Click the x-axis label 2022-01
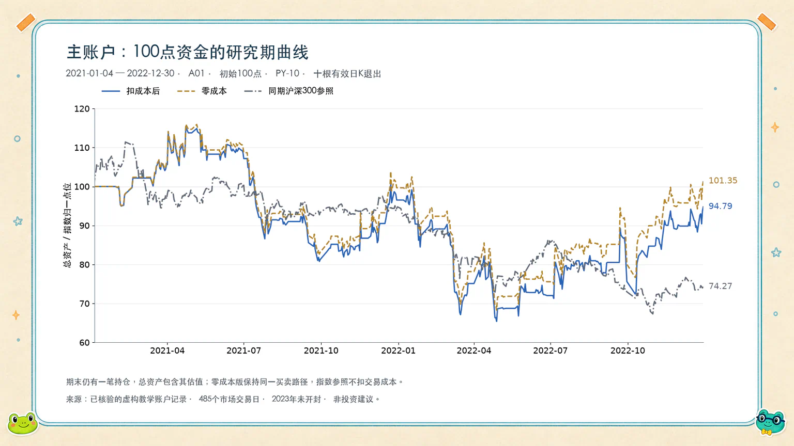794x446 pixels. coord(398,351)
